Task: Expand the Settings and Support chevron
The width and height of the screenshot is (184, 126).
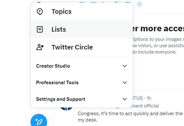Action: (125, 99)
